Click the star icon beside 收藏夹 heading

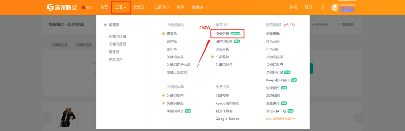[105, 25]
